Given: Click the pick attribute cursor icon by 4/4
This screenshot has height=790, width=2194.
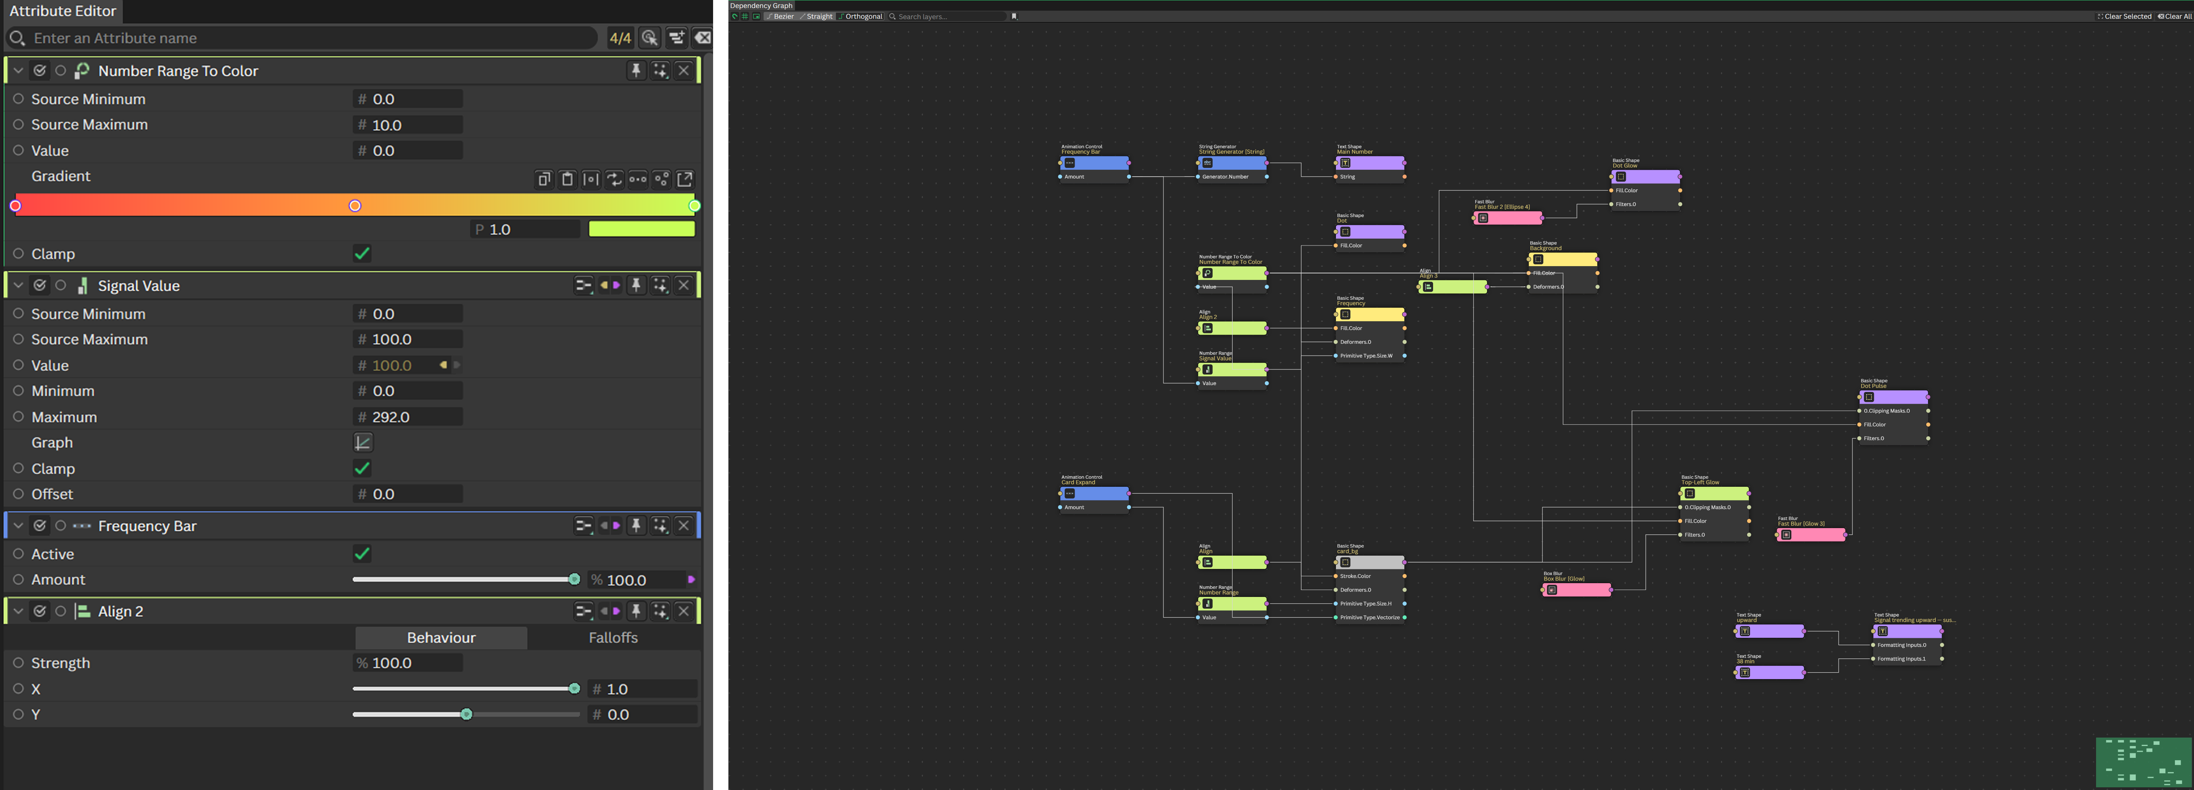Looking at the screenshot, I should point(650,37).
